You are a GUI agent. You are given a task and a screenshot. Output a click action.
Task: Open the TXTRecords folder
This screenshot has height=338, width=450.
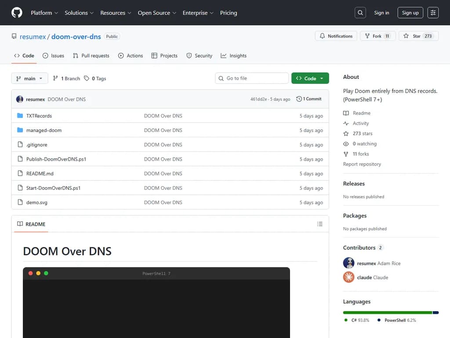[39, 116]
